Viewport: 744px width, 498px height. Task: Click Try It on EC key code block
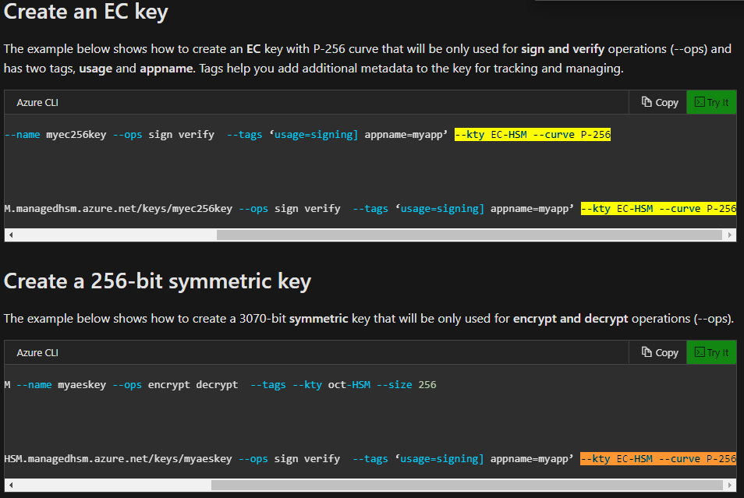(711, 102)
